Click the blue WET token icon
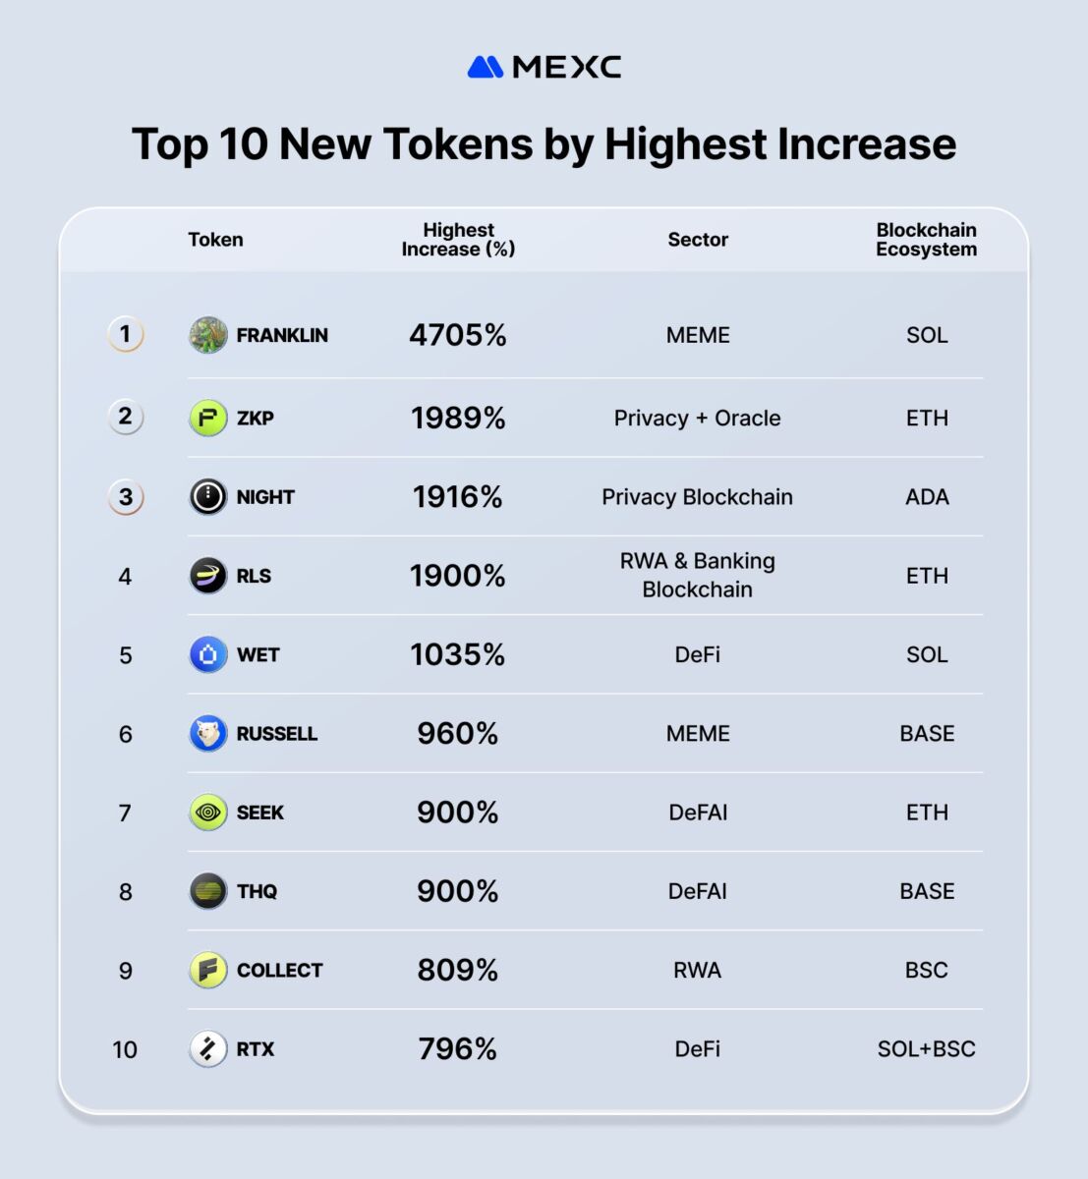1088x1179 pixels. pos(208,654)
